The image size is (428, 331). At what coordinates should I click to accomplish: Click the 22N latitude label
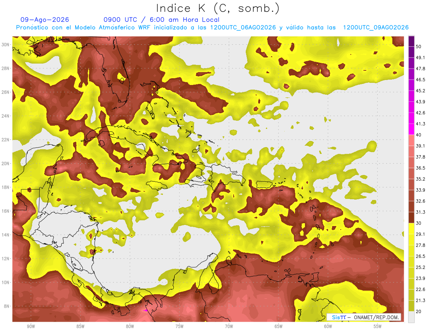click(x=6, y=140)
